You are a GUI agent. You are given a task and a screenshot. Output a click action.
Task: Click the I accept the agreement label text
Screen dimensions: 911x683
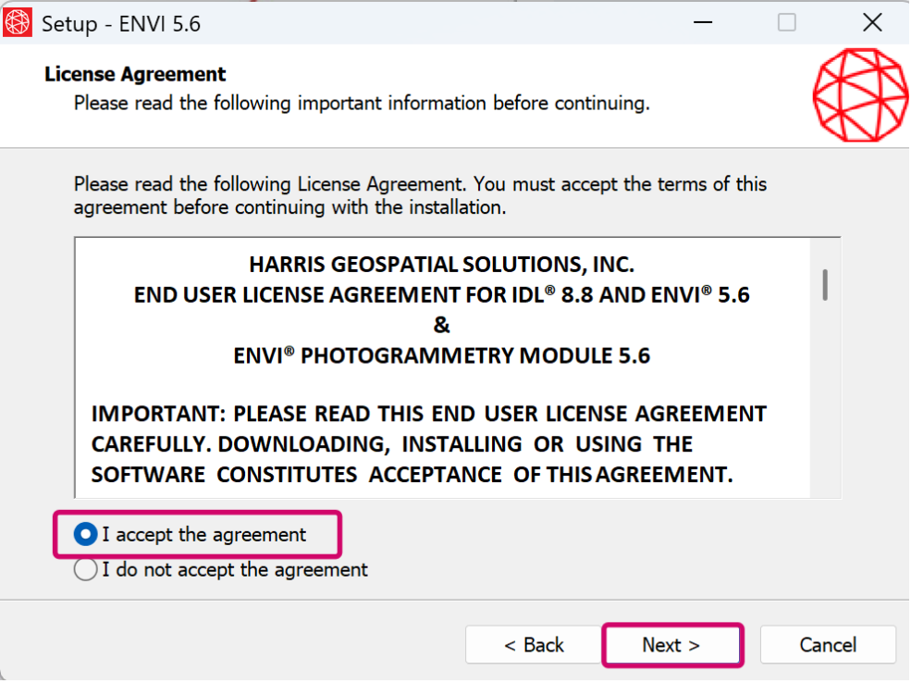203,535
